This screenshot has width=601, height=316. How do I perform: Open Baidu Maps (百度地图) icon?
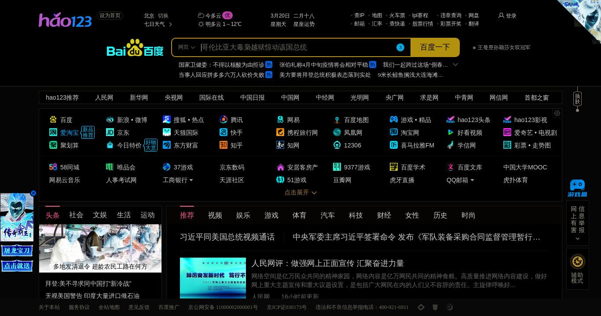tap(337, 119)
